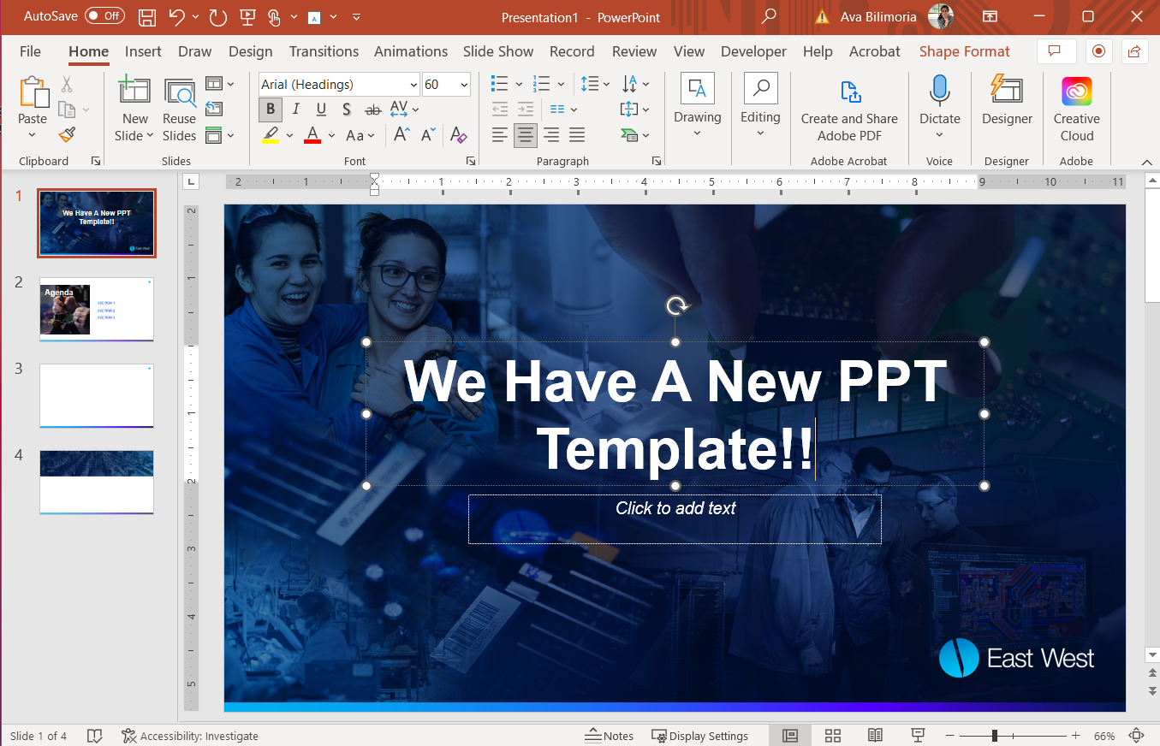Screen dimensions: 1160x746
Task: Toggle Bold formatting
Action: (271, 110)
